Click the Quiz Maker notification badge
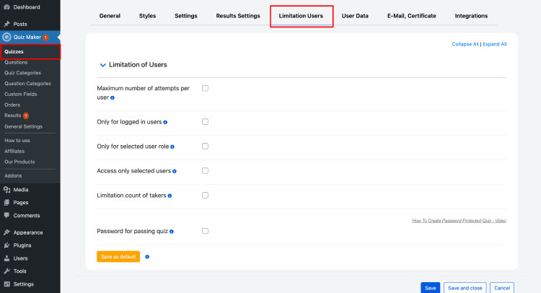 (45, 38)
